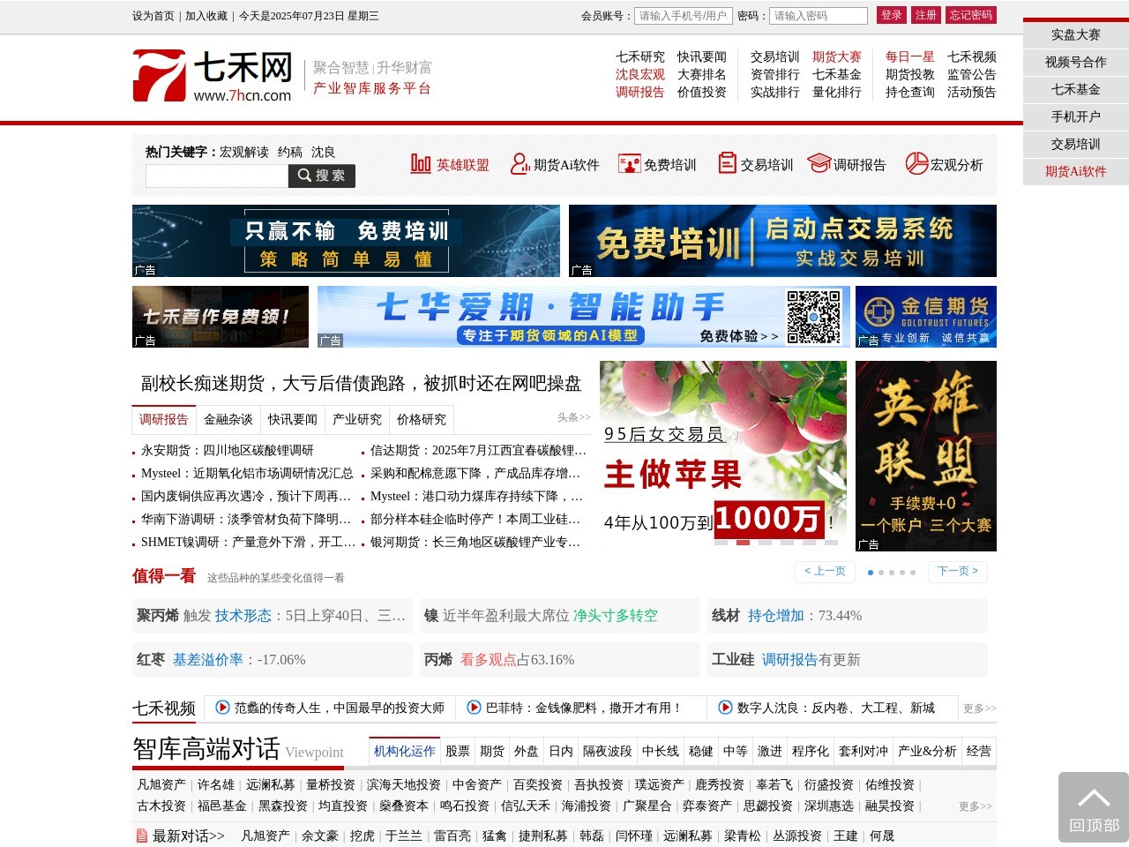Open 宏观分析 pie chart icon
The image size is (1129, 847).
(917, 164)
